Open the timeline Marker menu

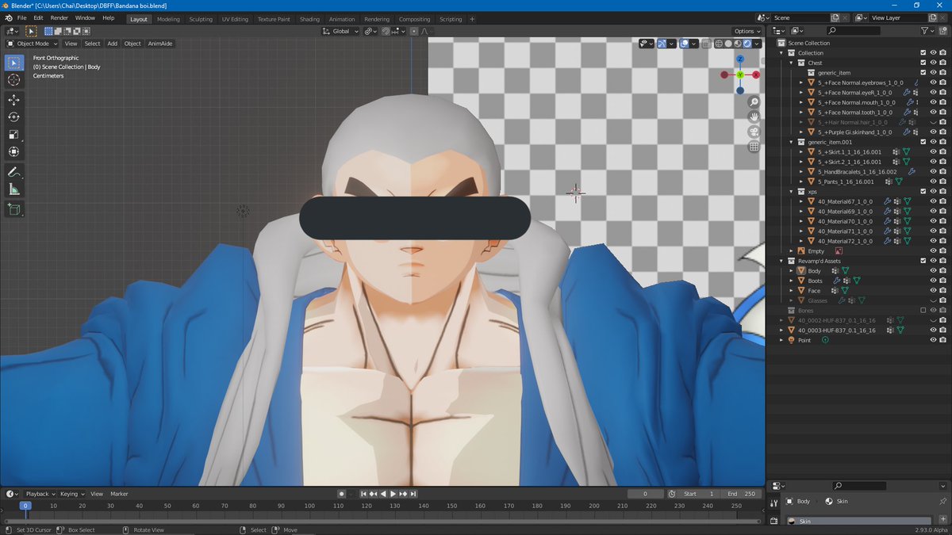coord(119,494)
